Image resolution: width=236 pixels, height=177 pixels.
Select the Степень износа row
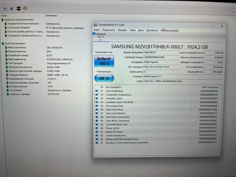point(30,86)
